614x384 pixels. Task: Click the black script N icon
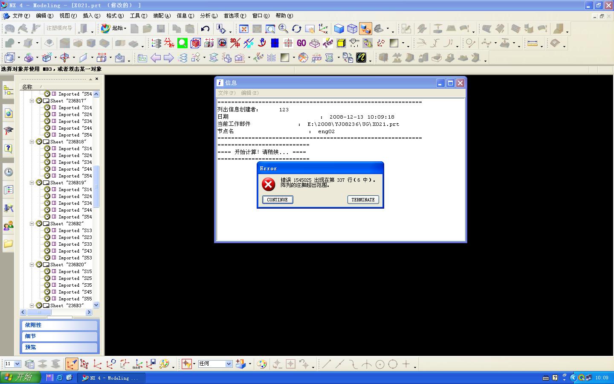coord(361,58)
